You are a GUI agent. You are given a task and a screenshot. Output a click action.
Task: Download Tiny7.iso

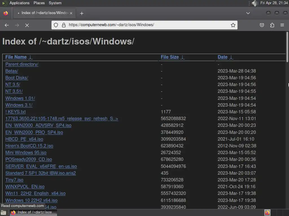[x=14, y=180]
